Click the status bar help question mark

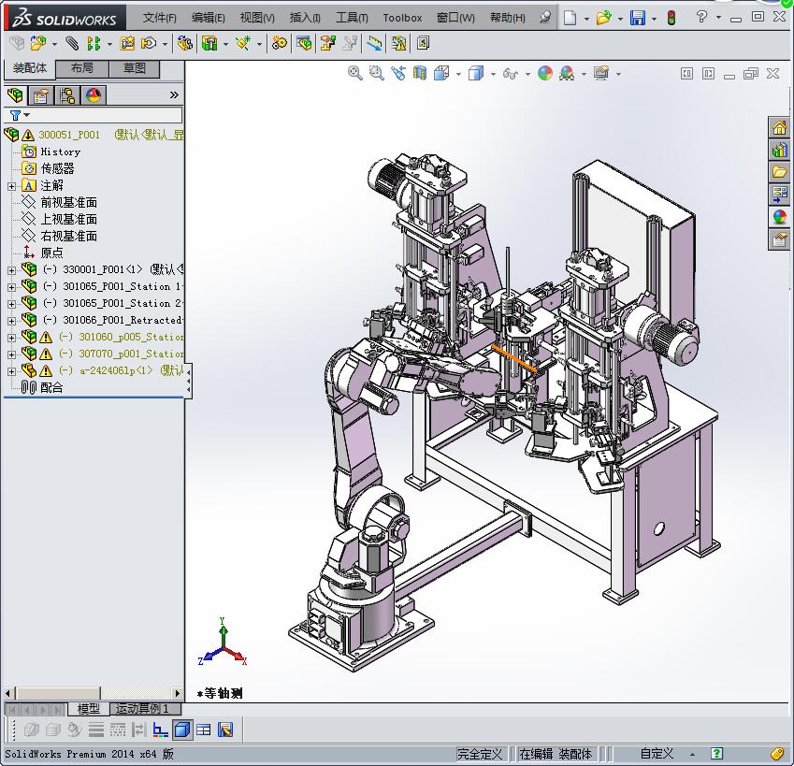click(x=716, y=754)
